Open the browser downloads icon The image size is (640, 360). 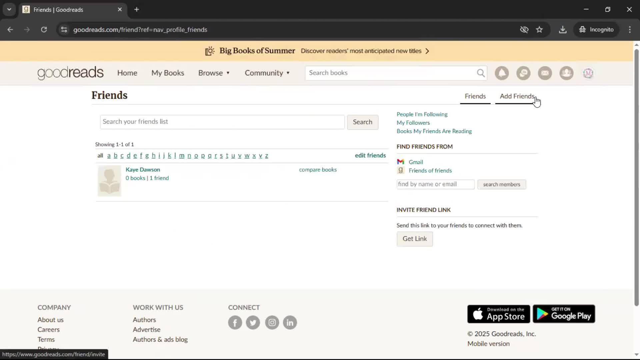click(563, 30)
